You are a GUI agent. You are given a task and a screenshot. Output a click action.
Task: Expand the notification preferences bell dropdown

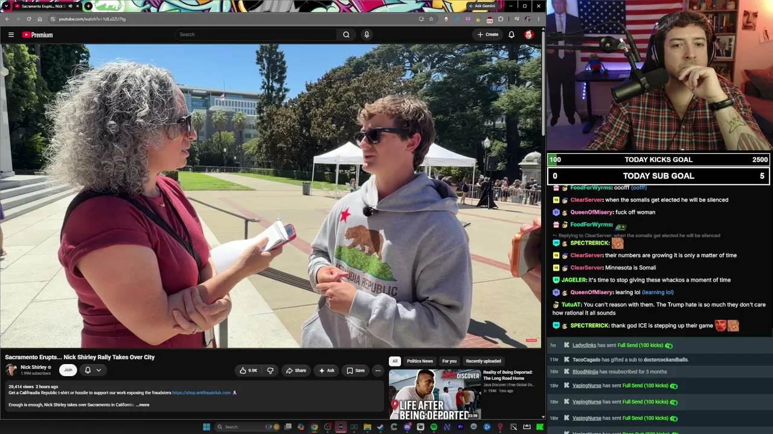93,370
